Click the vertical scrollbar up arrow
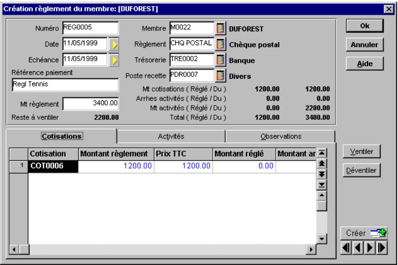Image resolution: width=398 pixels, height=265 pixels. (321, 195)
